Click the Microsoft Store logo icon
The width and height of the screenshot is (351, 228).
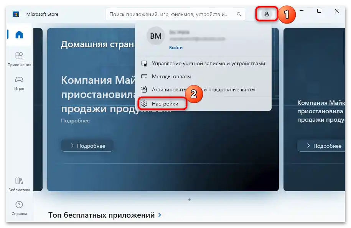(x=15, y=14)
